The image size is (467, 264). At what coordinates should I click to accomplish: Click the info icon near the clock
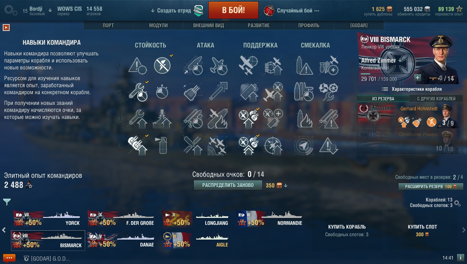coord(460,258)
